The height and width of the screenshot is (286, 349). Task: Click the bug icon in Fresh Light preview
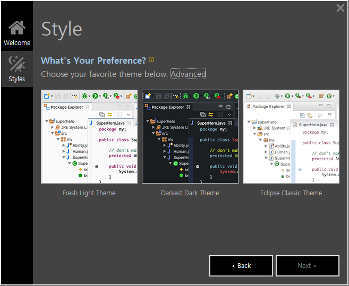(84, 96)
